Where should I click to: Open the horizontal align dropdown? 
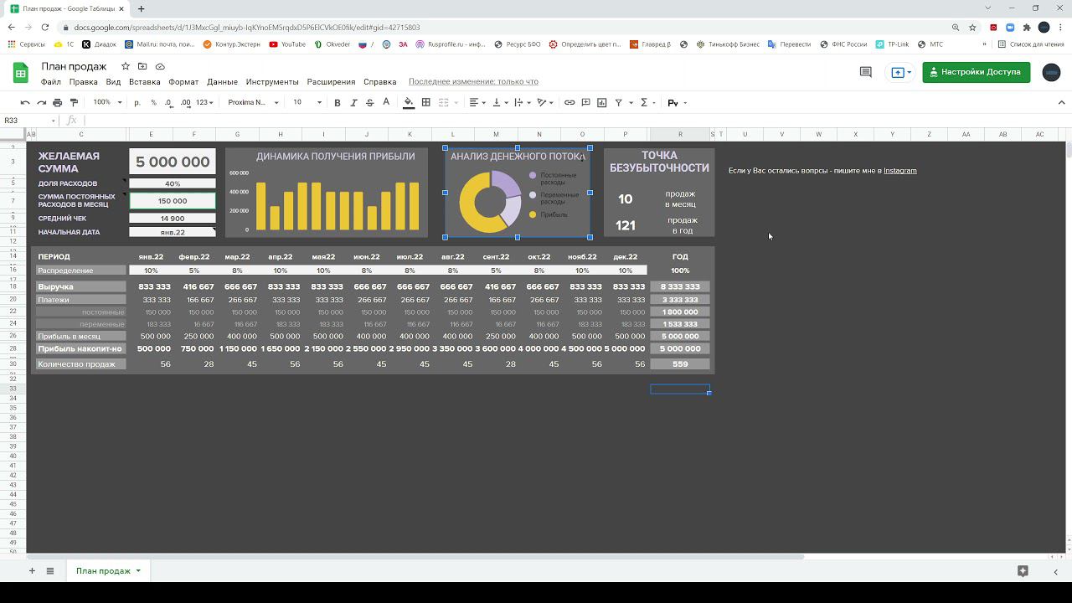coord(477,102)
